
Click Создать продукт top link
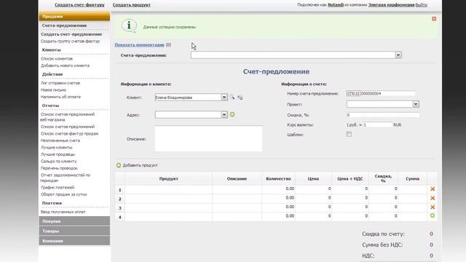[132, 5]
